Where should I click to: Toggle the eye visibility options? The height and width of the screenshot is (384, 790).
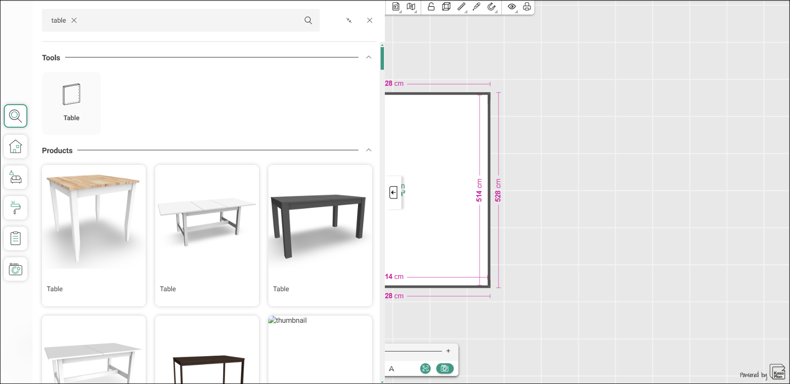click(512, 7)
